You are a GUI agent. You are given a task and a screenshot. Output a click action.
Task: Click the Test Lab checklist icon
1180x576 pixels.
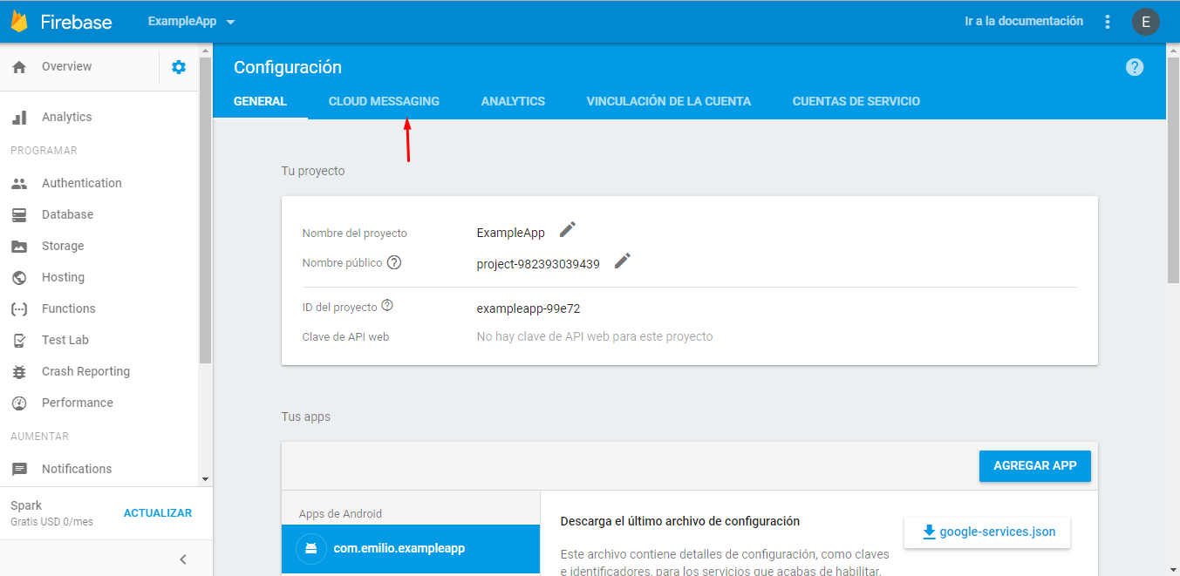point(19,341)
